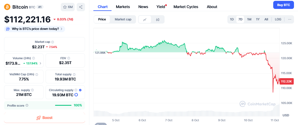Screen dimensions: 298x125
Task: Open more chart options ellipsis menu
Action: (289, 19)
